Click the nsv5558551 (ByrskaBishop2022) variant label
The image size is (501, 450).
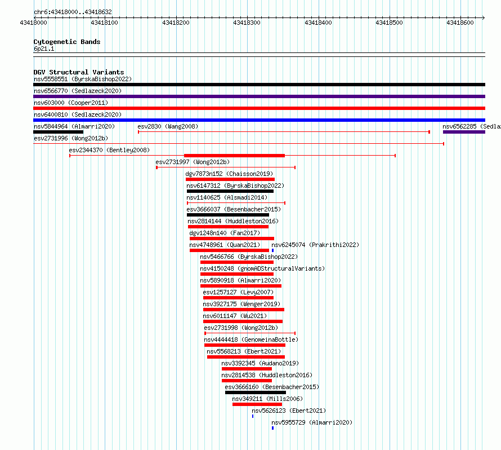coord(83,79)
